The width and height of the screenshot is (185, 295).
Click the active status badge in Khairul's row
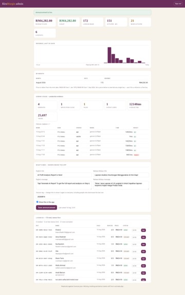point(126,230)
